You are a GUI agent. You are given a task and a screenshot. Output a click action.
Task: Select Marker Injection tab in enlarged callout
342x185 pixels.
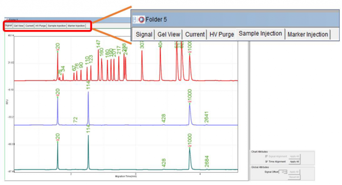308,34
